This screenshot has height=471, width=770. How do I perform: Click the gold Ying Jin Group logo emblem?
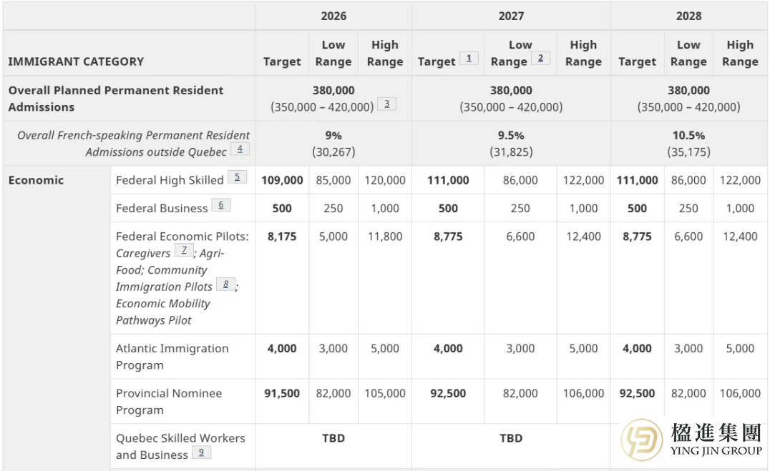click(x=641, y=440)
